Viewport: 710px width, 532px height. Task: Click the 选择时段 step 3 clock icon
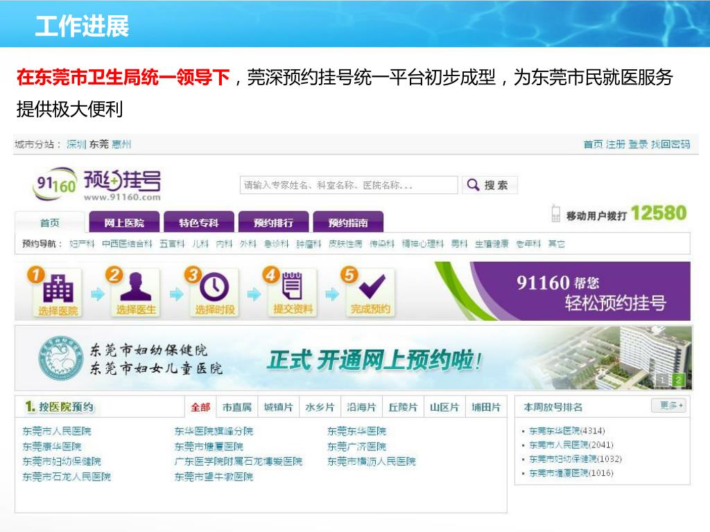214,287
